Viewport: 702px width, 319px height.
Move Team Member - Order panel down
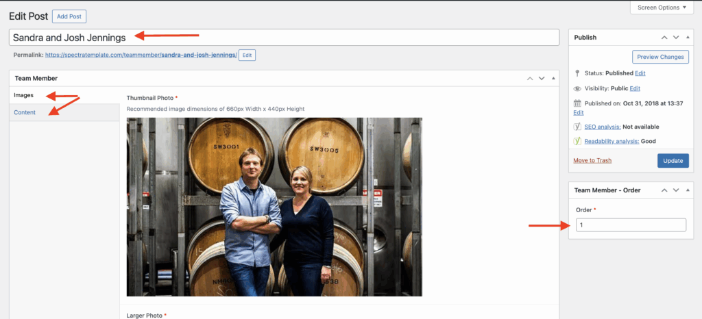676,190
